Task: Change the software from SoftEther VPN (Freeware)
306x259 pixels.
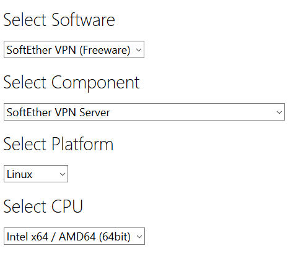Action: pos(74,49)
